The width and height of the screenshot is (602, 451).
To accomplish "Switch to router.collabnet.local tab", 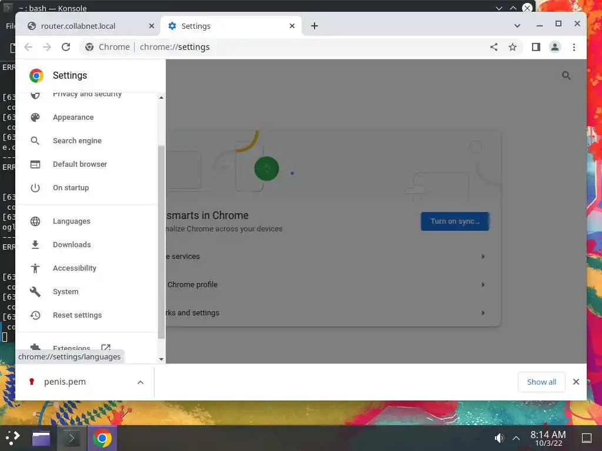I will click(88, 26).
